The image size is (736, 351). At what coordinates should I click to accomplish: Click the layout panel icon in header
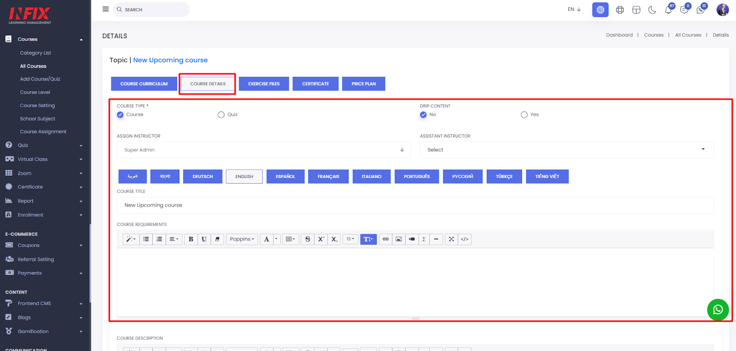[636, 10]
